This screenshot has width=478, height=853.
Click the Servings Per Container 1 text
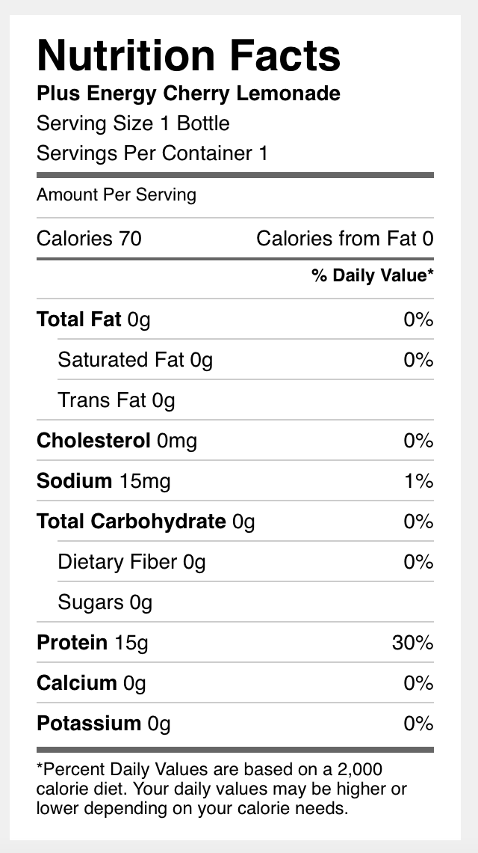(152, 154)
